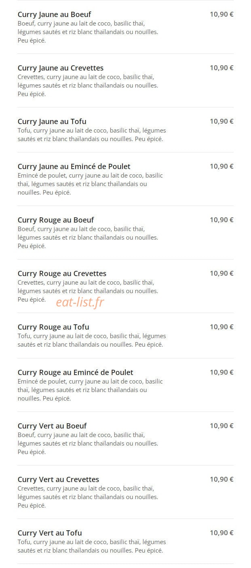Open the Curry Jaune au Crevettes item
This screenshot has height=568, width=251.
coord(61,68)
